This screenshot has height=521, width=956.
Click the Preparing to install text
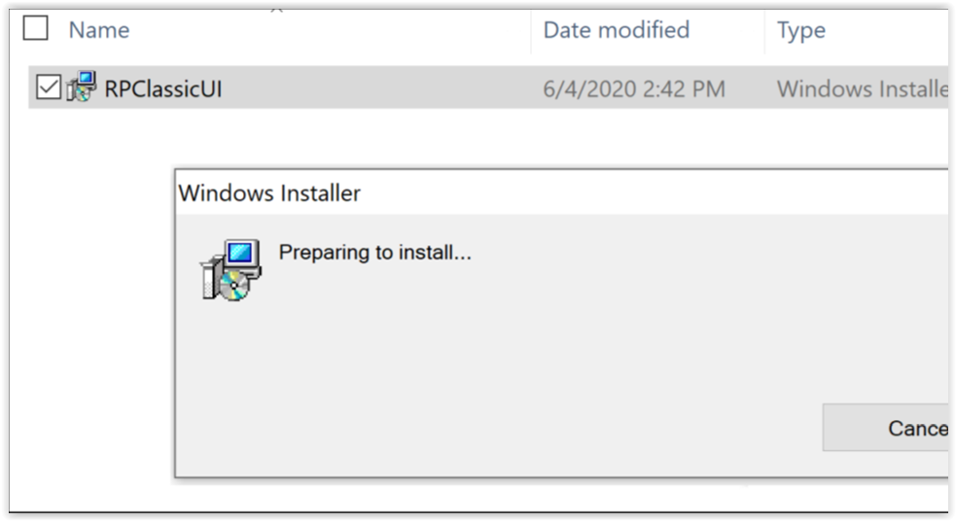point(374,253)
